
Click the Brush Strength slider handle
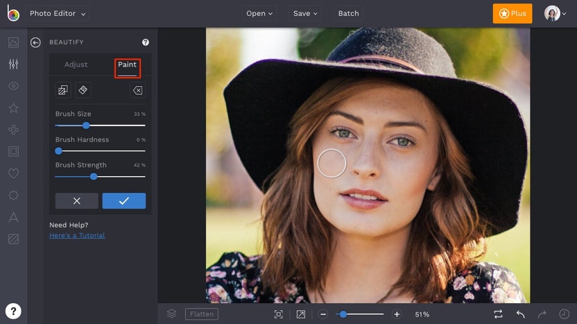(x=94, y=176)
